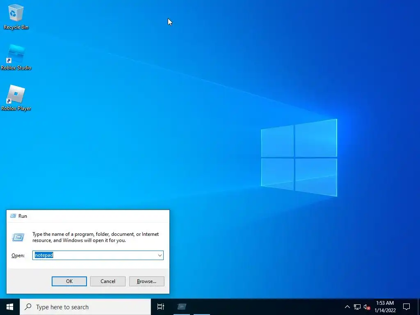Open the Windows Start menu
Viewport: 420px width, 315px height.
point(10,307)
